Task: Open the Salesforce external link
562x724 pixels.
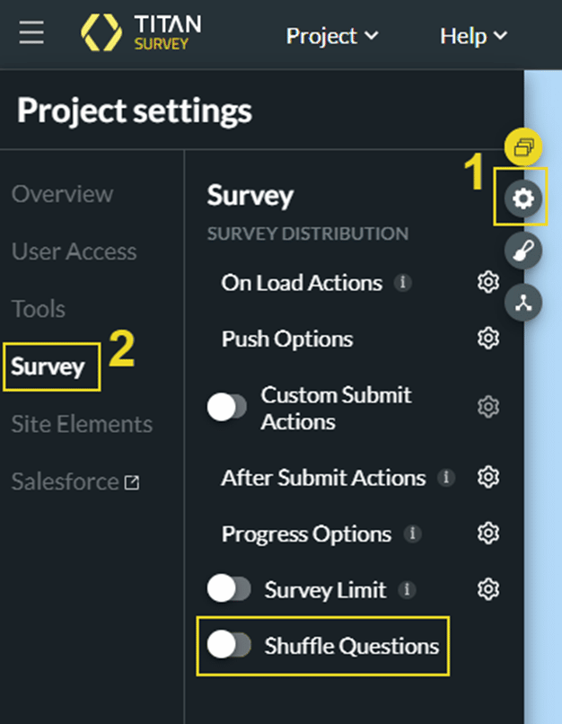Action: click(x=75, y=481)
